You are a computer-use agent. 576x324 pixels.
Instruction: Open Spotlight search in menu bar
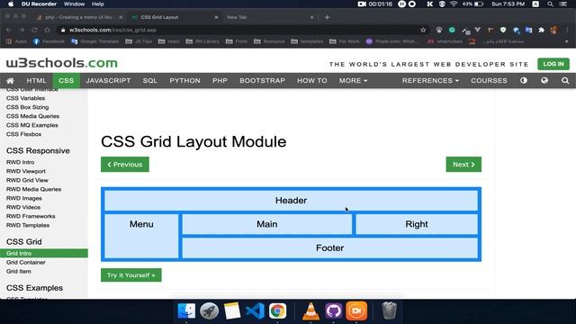click(x=550, y=4)
